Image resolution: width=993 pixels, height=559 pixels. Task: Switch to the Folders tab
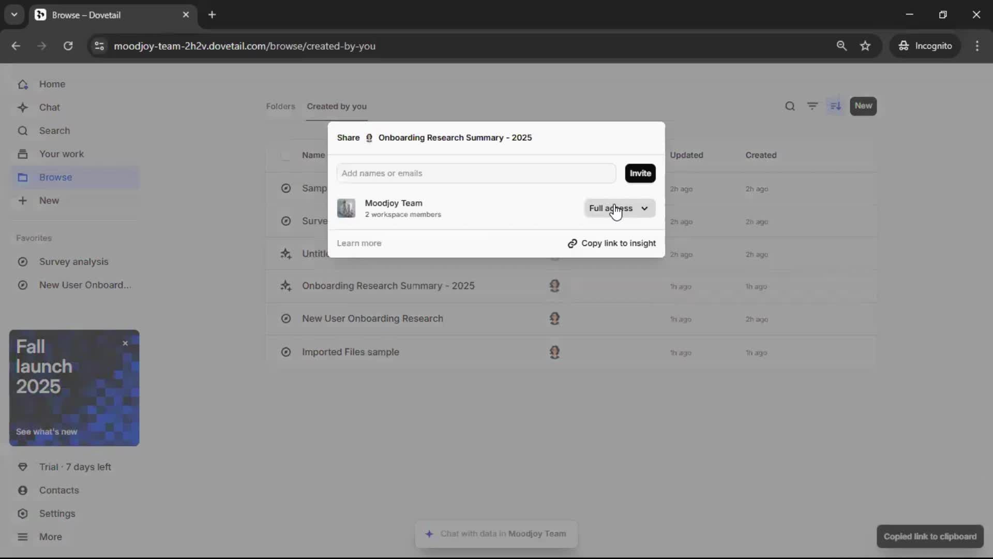click(280, 106)
